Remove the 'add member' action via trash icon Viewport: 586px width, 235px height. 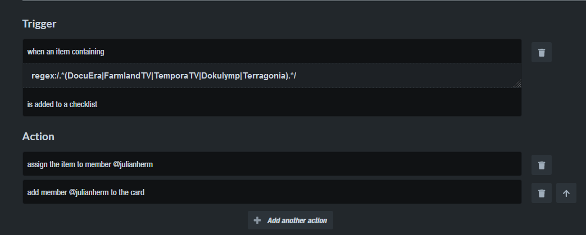click(541, 193)
